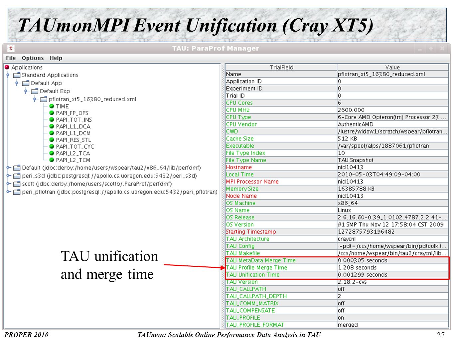Click the Local Time value cell

393,174
